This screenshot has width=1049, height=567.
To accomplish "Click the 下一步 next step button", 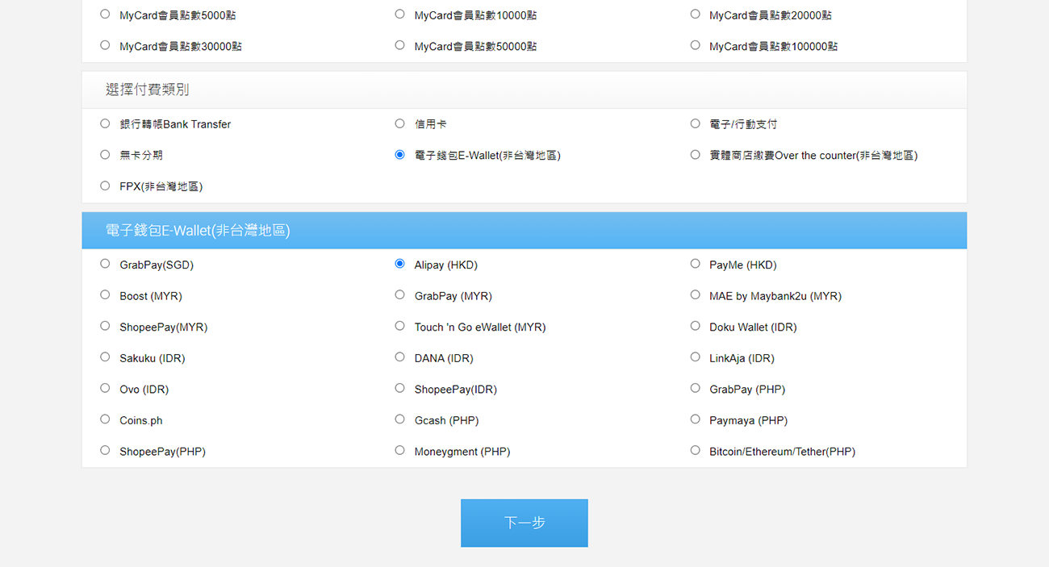I will coord(524,523).
